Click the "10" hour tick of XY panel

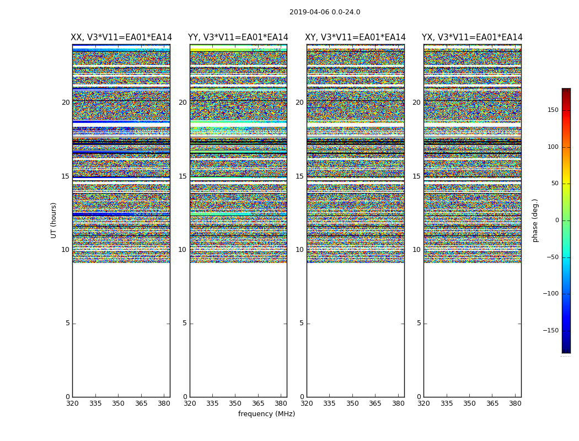tap(300, 250)
